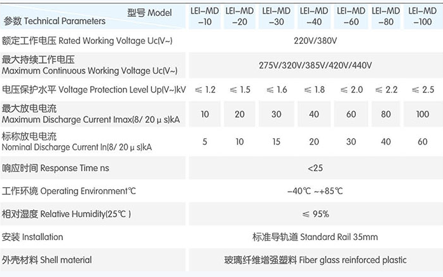Click the LEI-MD-30 column header

pos(276,17)
